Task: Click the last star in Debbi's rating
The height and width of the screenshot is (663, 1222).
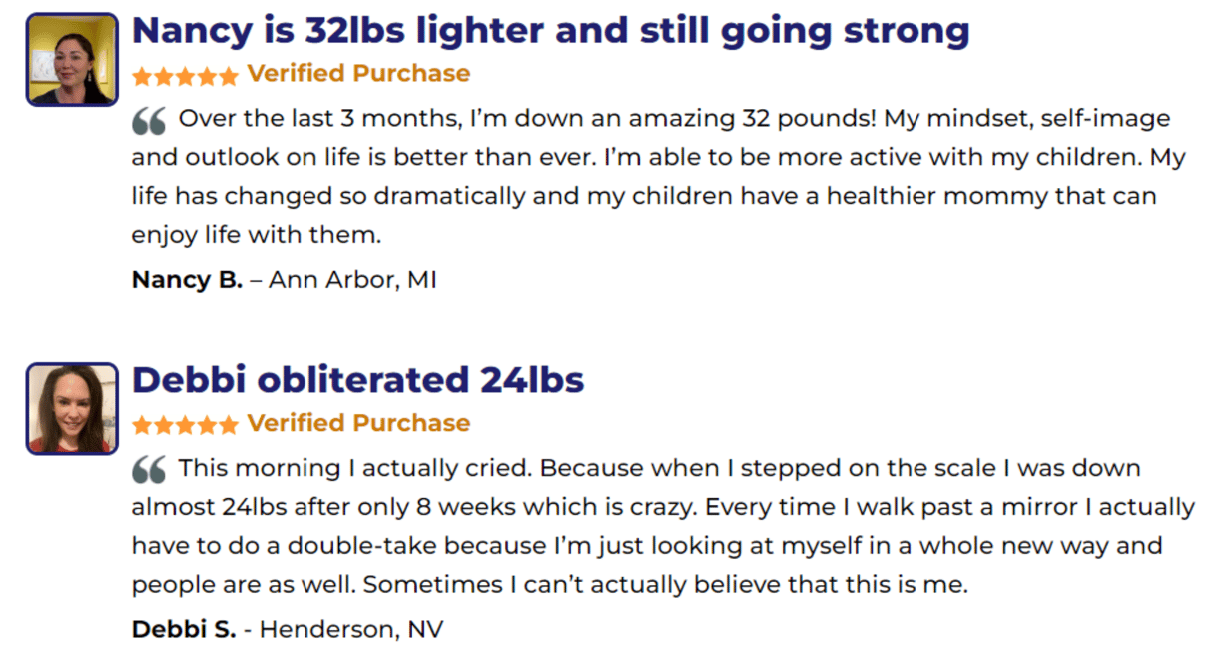Action: pos(229,424)
